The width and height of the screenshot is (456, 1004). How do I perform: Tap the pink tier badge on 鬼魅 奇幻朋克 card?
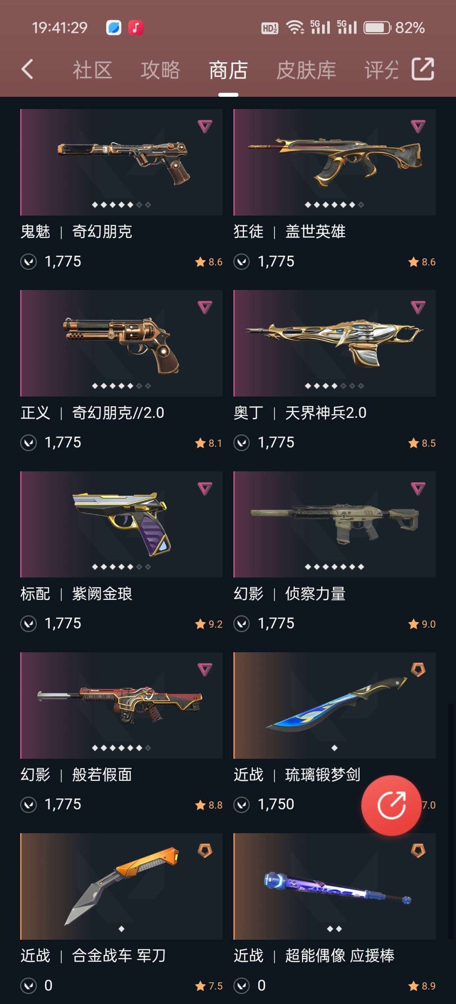coord(205,126)
